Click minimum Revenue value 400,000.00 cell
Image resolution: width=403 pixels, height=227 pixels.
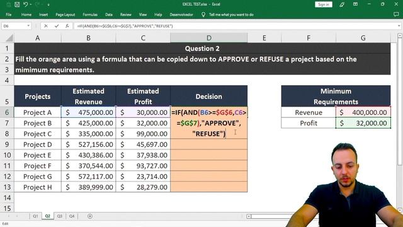(363, 112)
